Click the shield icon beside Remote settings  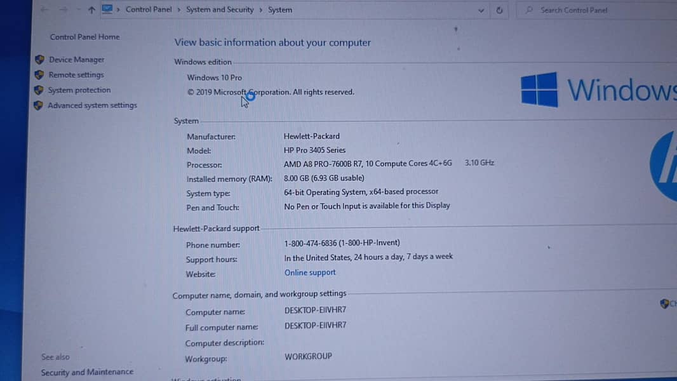[x=39, y=75]
